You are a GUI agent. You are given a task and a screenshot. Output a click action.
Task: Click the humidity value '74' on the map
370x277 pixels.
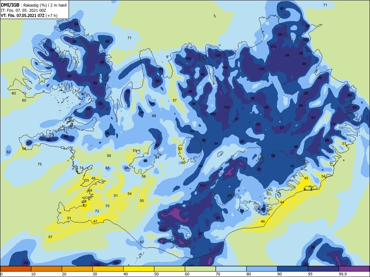(81, 168)
